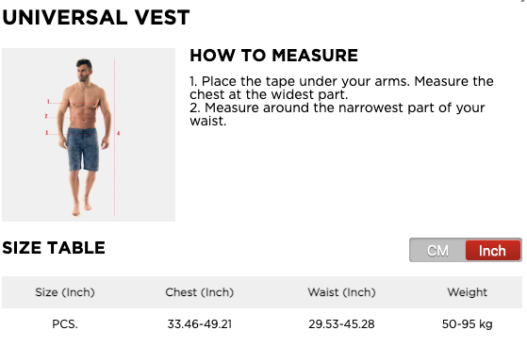Screen dimensions: 527x347
Task: Click the chest measuring instruction step 1
Action: 341,88
